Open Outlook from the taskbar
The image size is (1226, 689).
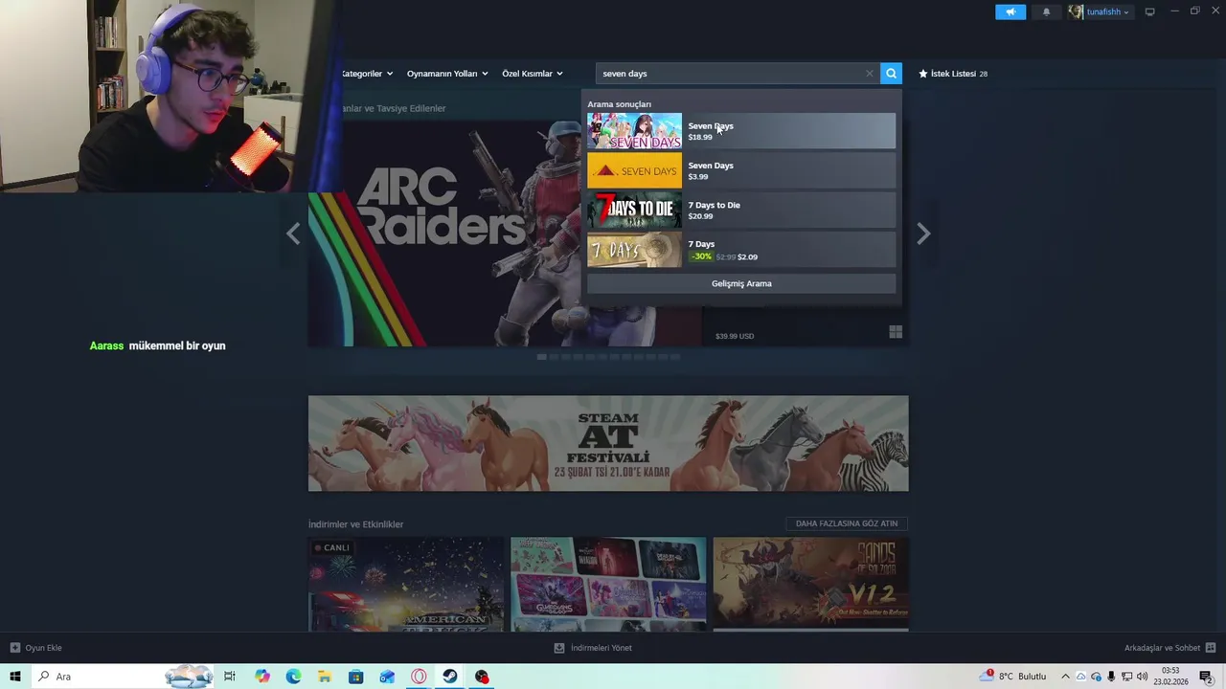[387, 677]
